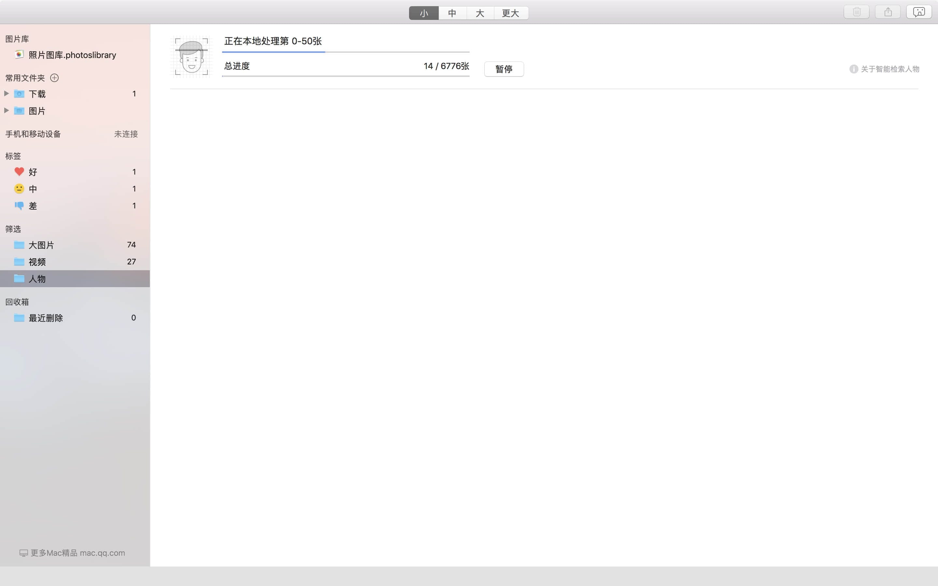This screenshot has height=586, width=938.
Task: Select 照片图库.photoslibrary in sidebar
Action: pos(75,55)
